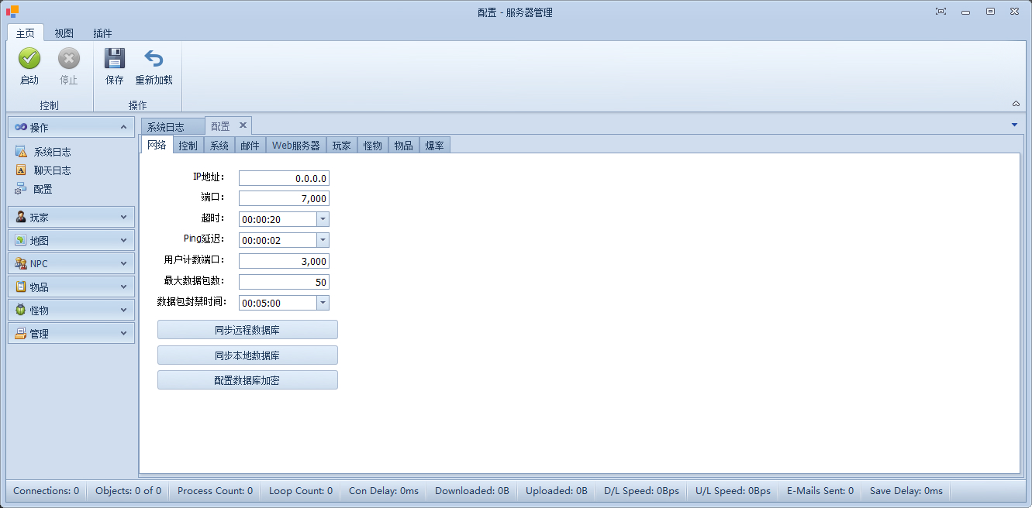The width and height of the screenshot is (1032, 508).
Task: Open 聊天日志 in the sidebar
Action: [x=52, y=170]
